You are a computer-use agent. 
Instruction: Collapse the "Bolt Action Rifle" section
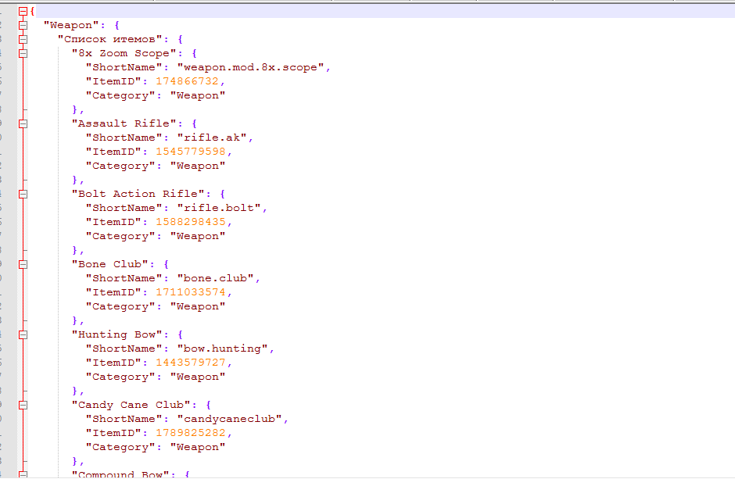pyautogui.click(x=23, y=194)
